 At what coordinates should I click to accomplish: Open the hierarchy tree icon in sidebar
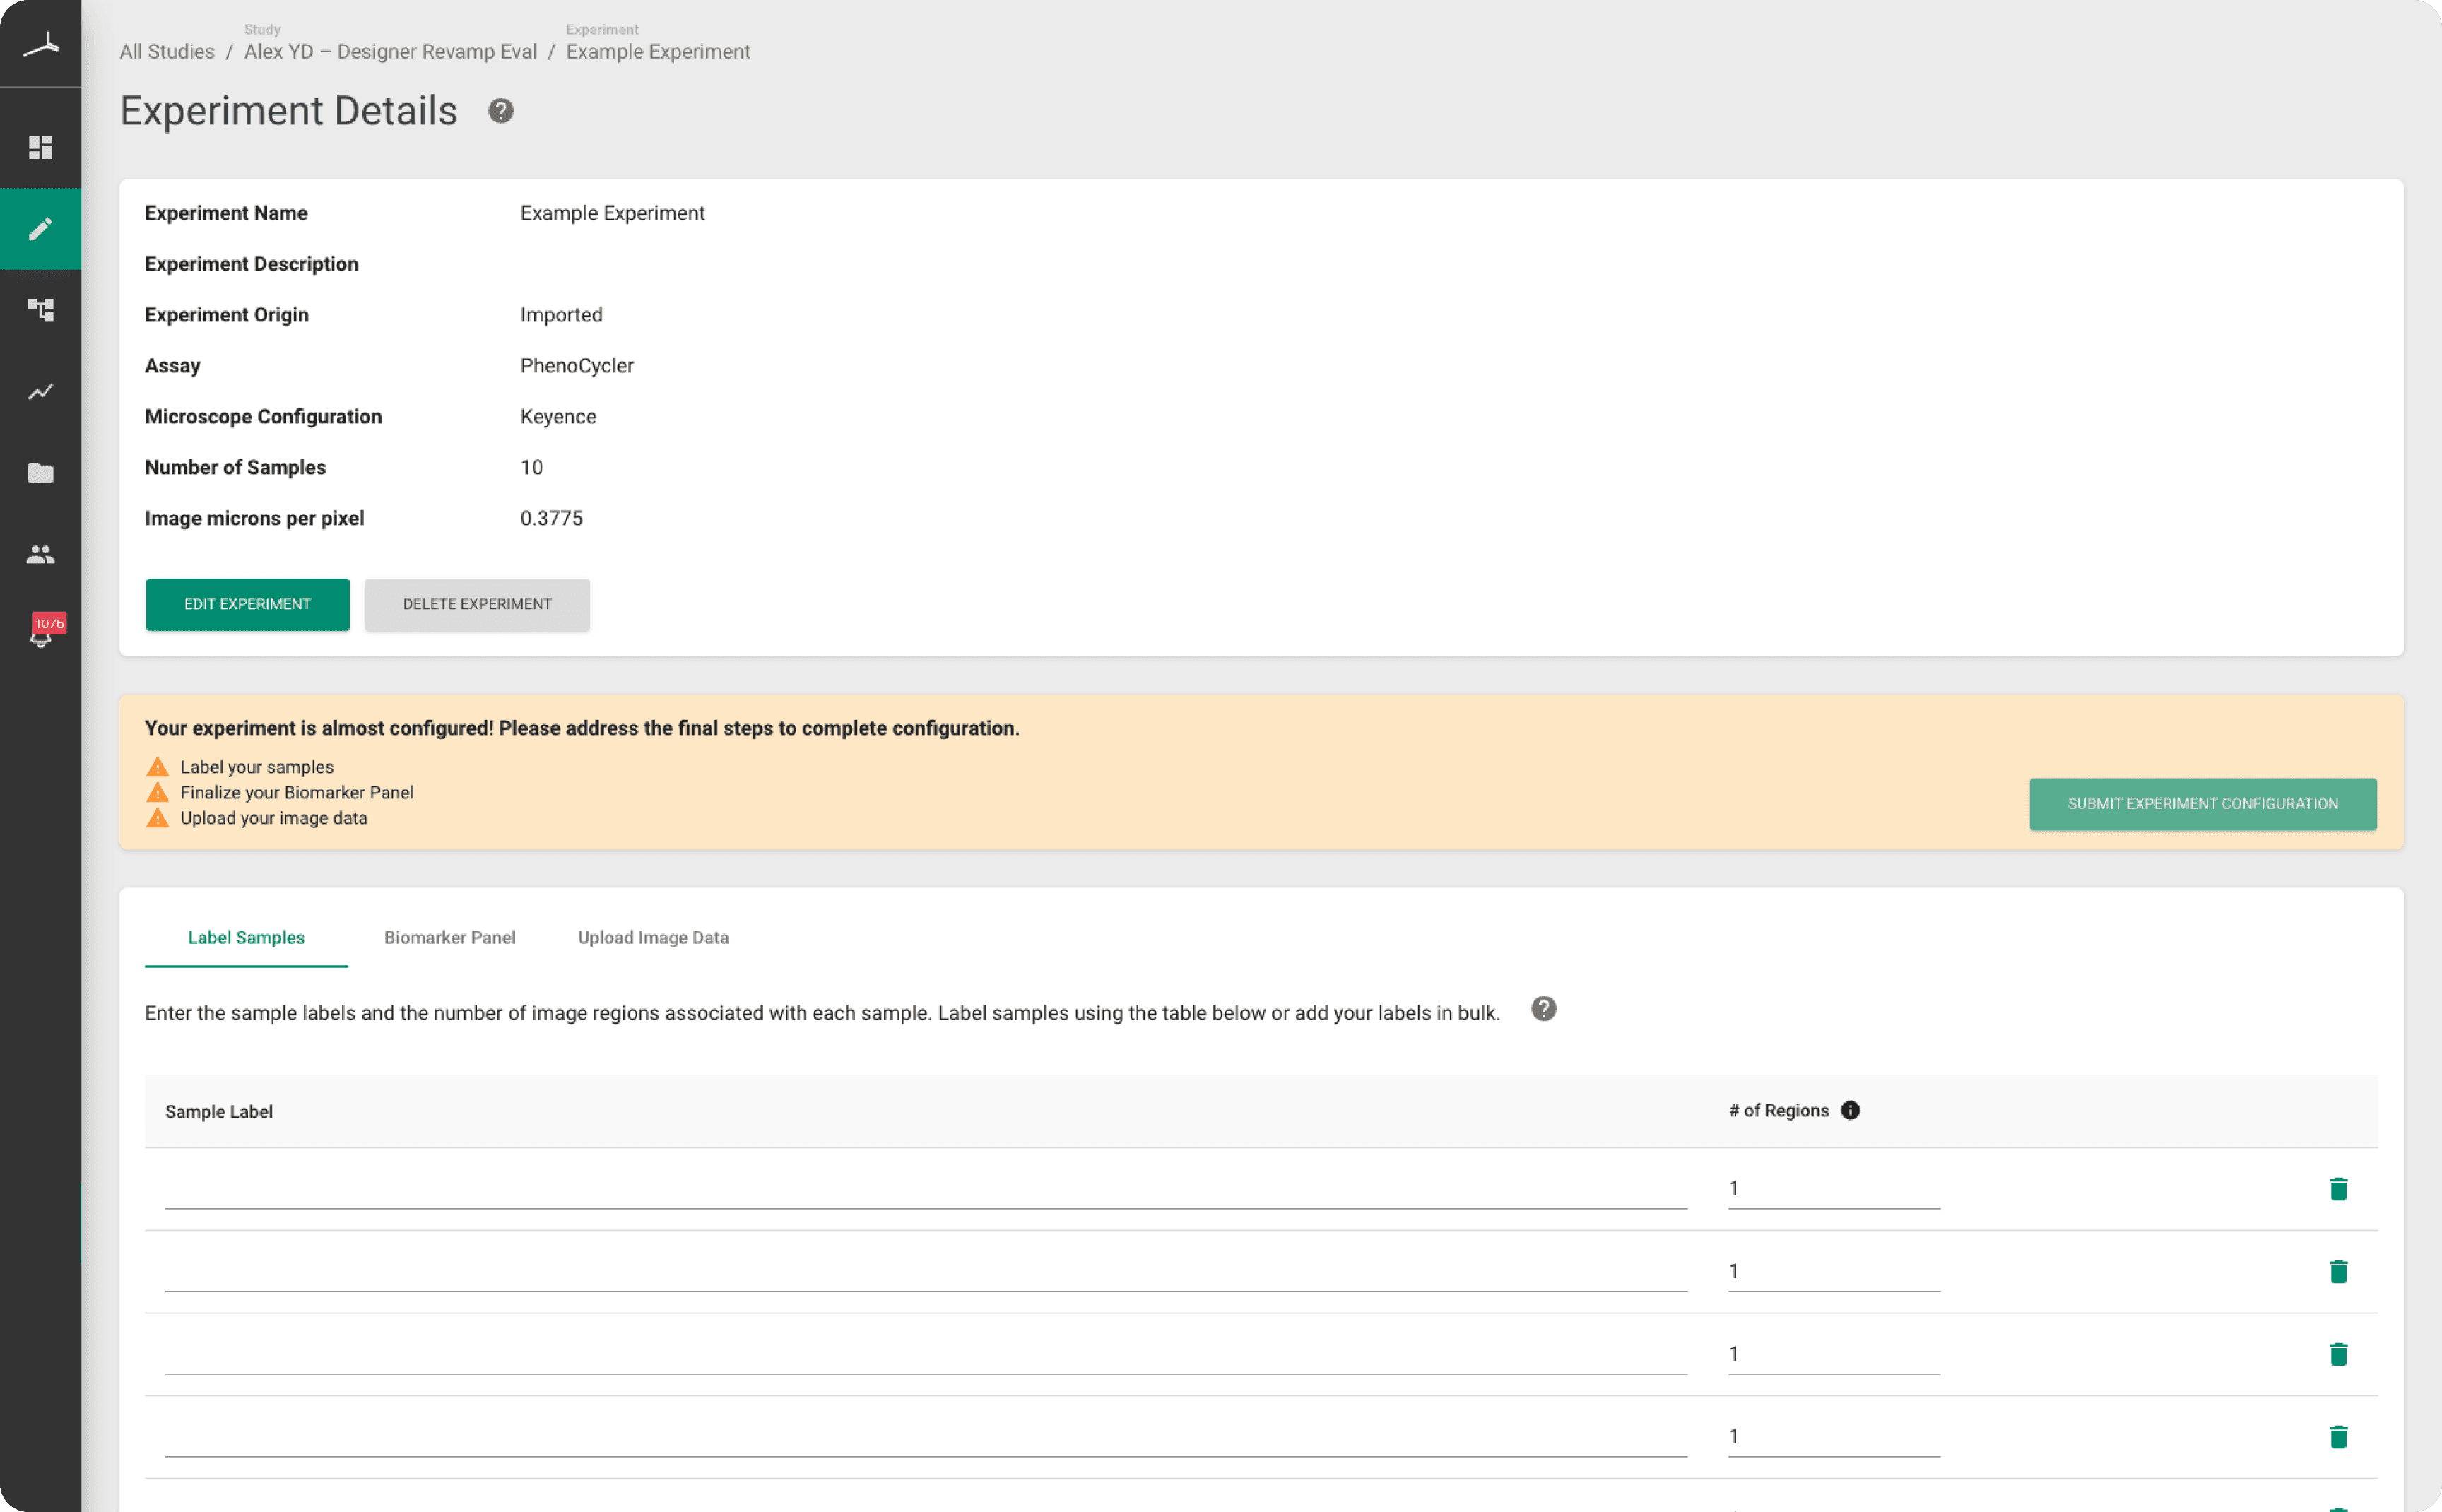[x=40, y=310]
